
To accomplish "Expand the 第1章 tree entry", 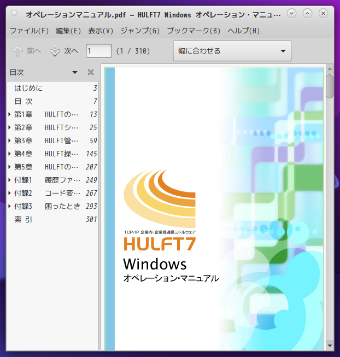I will coord(9,114).
